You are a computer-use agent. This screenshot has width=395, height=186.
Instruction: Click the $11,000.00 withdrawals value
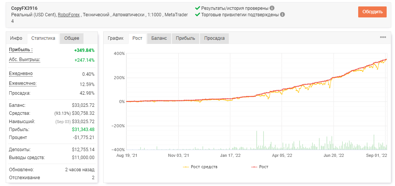[83, 158]
